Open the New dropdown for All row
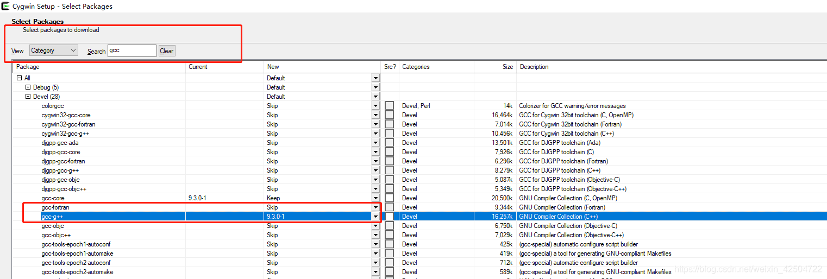 (x=375, y=78)
